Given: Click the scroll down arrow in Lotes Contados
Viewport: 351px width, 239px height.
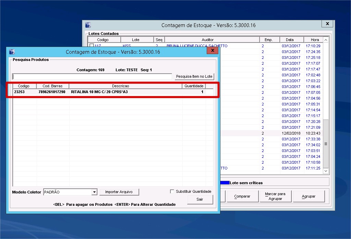Looking at the screenshot, I should click(326, 171).
